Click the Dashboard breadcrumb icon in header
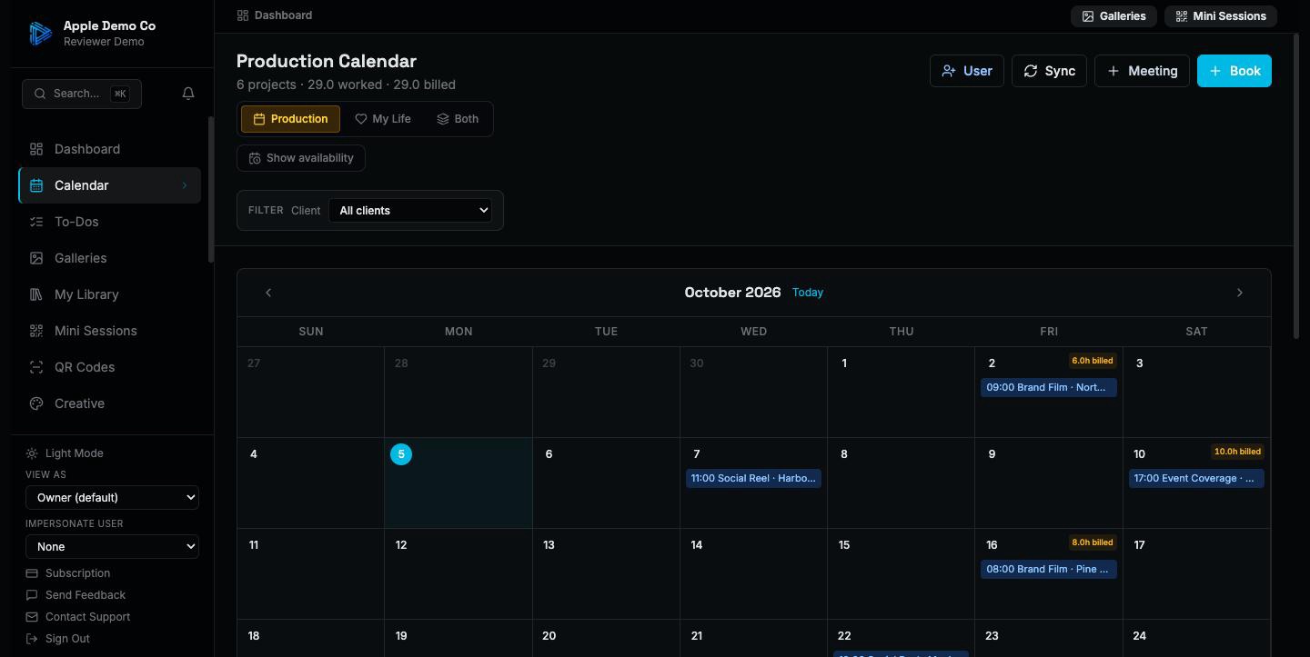This screenshot has width=1310, height=657. click(x=243, y=15)
